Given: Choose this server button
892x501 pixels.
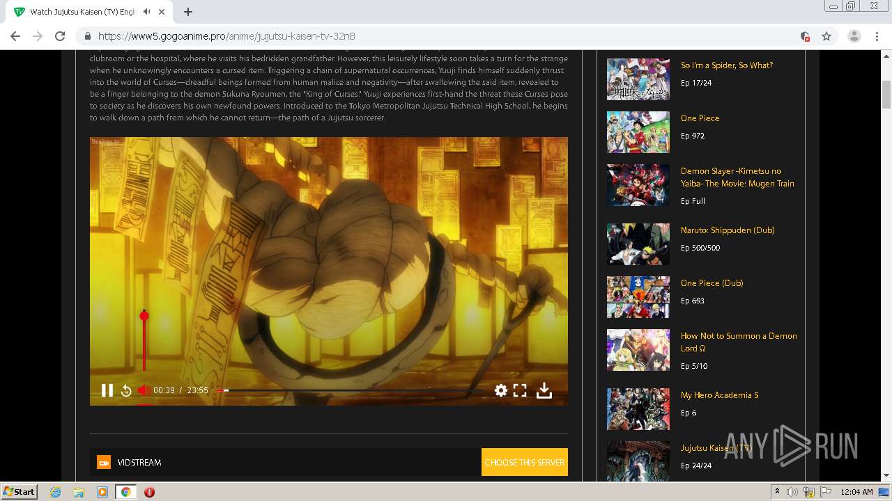Looking at the screenshot, I should coord(525,462).
